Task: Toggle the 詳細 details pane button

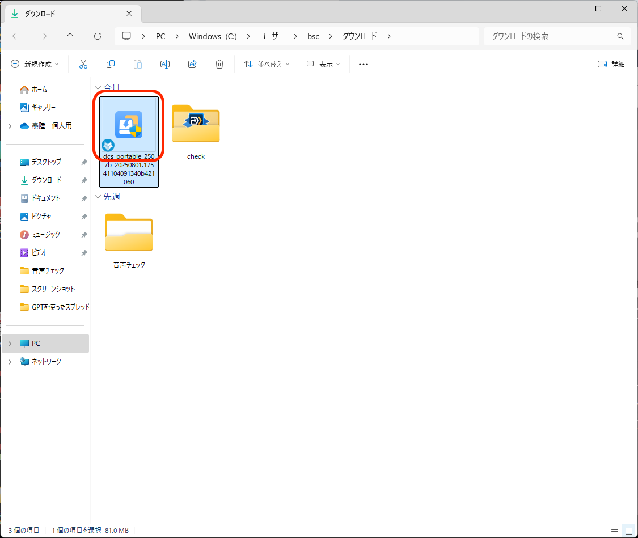Action: [x=611, y=64]
